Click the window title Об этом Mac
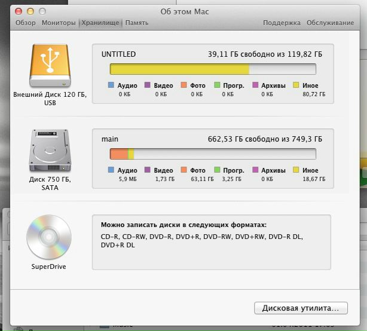Image resolution: width=367 pixels, height=331 pixels. (x=183, y=11)
